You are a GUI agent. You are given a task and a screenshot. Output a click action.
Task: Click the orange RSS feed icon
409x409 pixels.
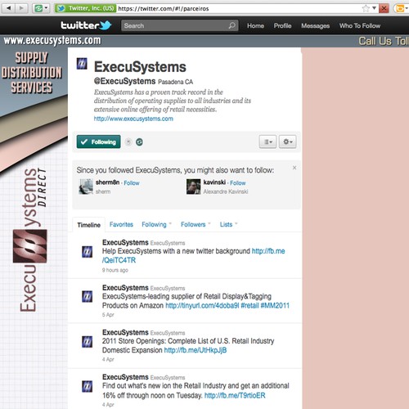401,8
